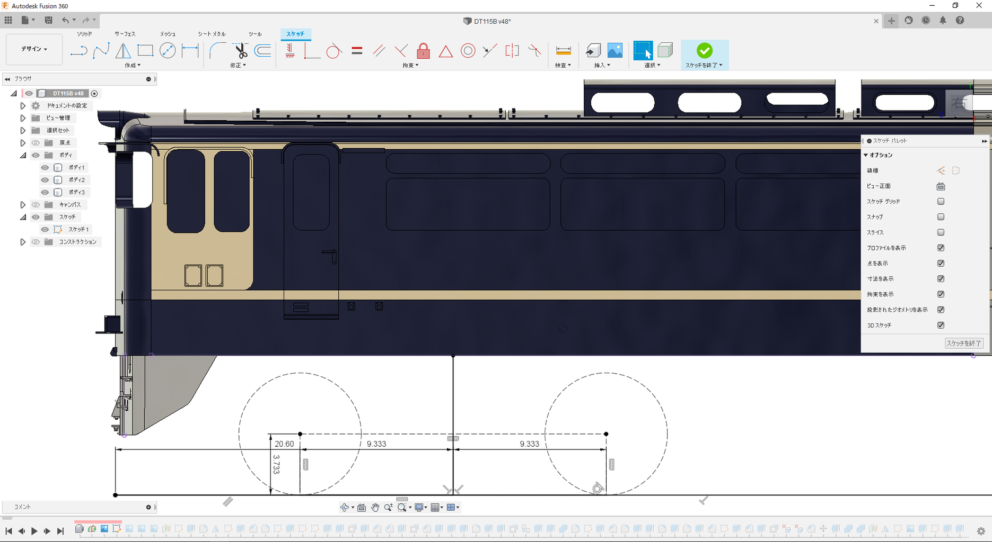Select the Concentric constraint icon

(468, 51)
